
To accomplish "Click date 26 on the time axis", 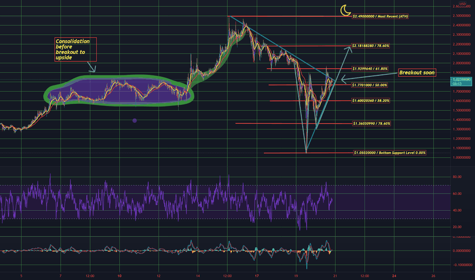I will (434, 276).
